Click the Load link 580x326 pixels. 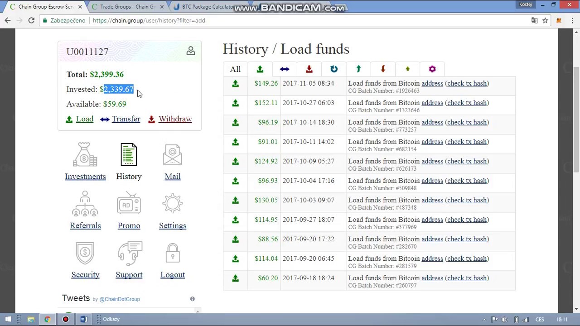[85, 119]
